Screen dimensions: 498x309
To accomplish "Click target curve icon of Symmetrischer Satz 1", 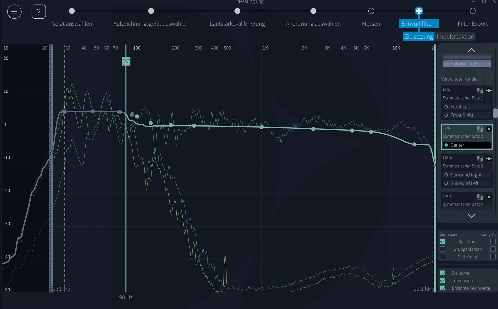I will 489,91.
